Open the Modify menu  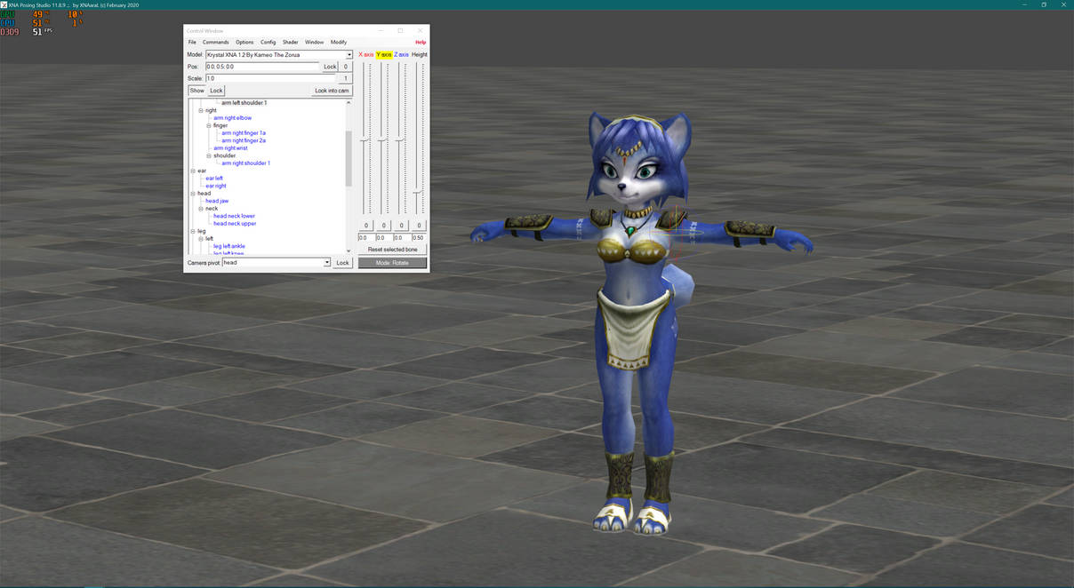(338, 42)
